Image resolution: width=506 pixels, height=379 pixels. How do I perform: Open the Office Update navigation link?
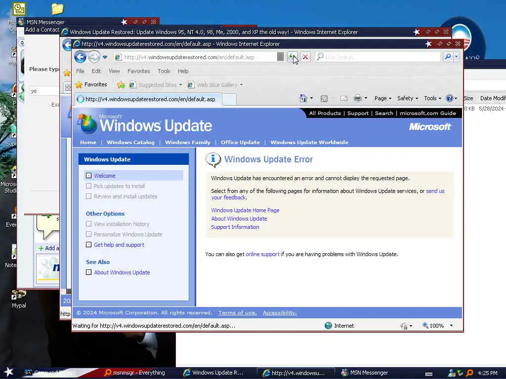click(x=240, y=142)
